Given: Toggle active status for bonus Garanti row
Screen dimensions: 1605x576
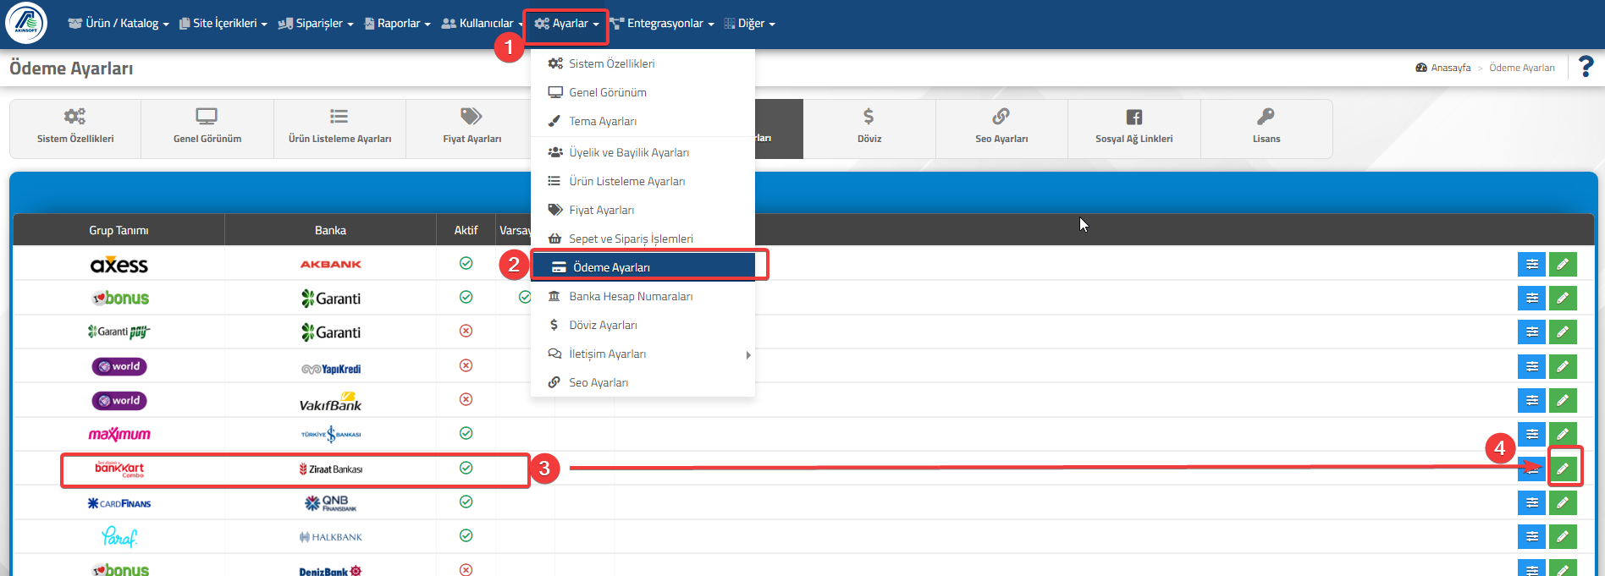Looking at the screenshot, I should pos(466,297).
